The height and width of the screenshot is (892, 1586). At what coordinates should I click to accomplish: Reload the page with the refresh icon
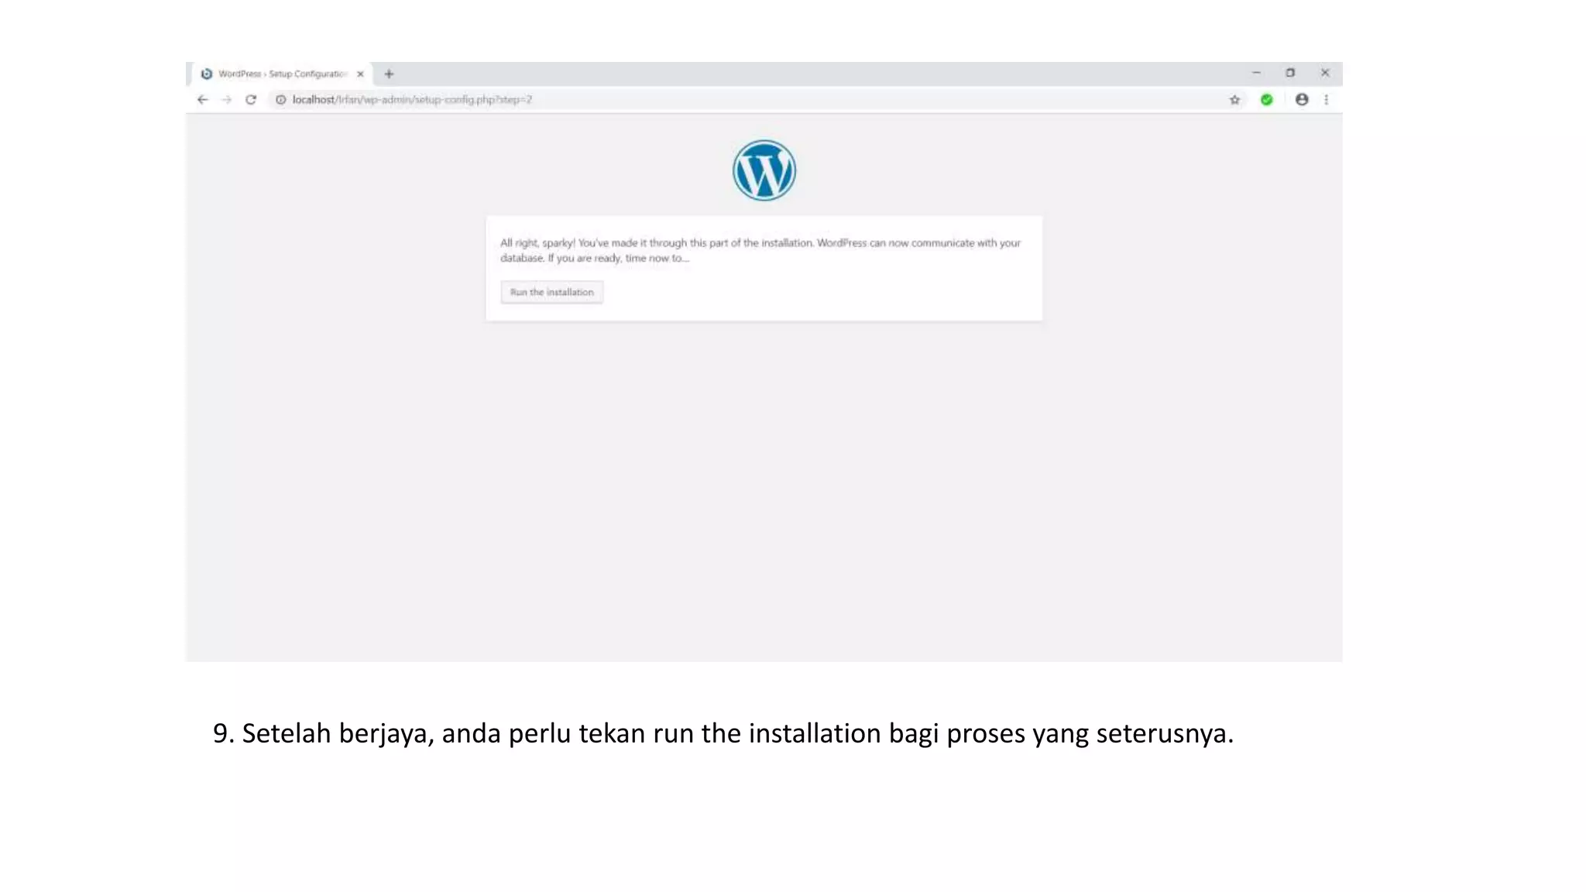point(251,100)
